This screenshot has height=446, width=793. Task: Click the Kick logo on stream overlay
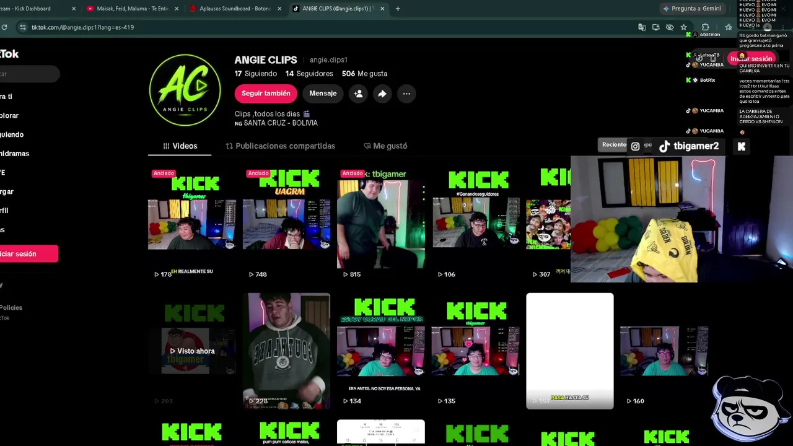point(742,147)
